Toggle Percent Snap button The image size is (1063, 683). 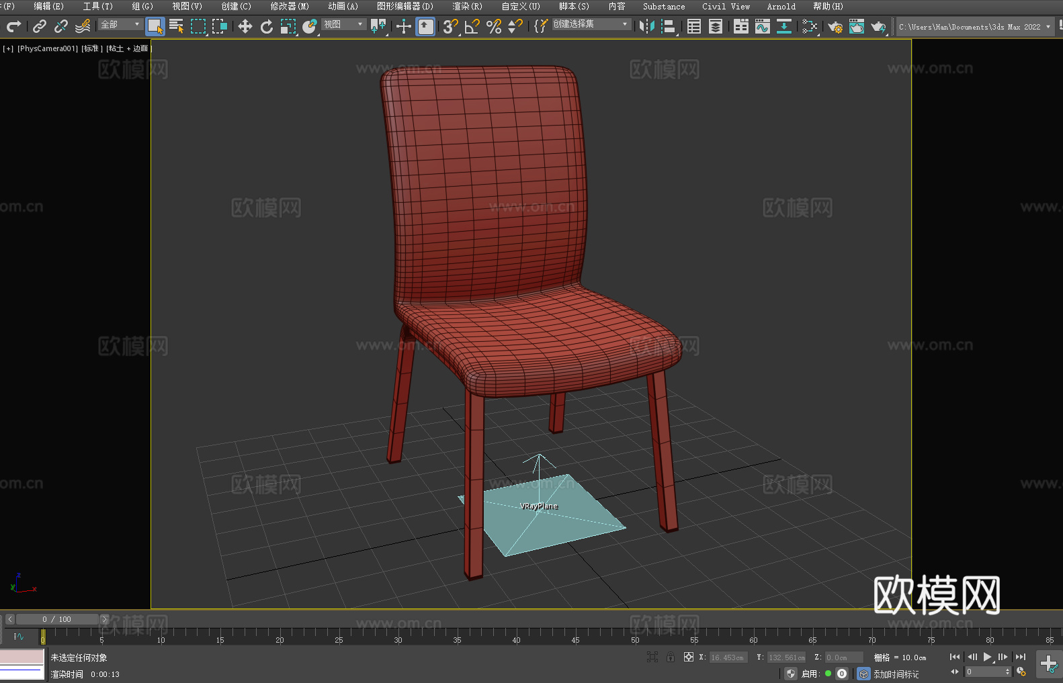tap(494, 26)
